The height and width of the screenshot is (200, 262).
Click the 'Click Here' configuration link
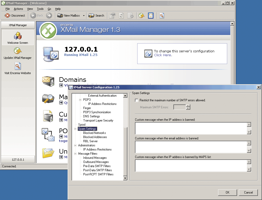(x=163, y=55)
